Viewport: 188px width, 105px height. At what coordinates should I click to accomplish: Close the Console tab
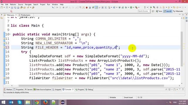73,90
